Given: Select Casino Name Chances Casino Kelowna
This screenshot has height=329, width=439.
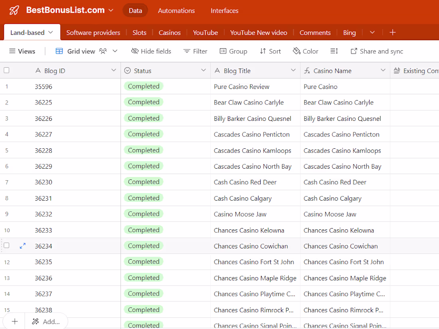Looking at the screenshot, I should click(339, 230).
